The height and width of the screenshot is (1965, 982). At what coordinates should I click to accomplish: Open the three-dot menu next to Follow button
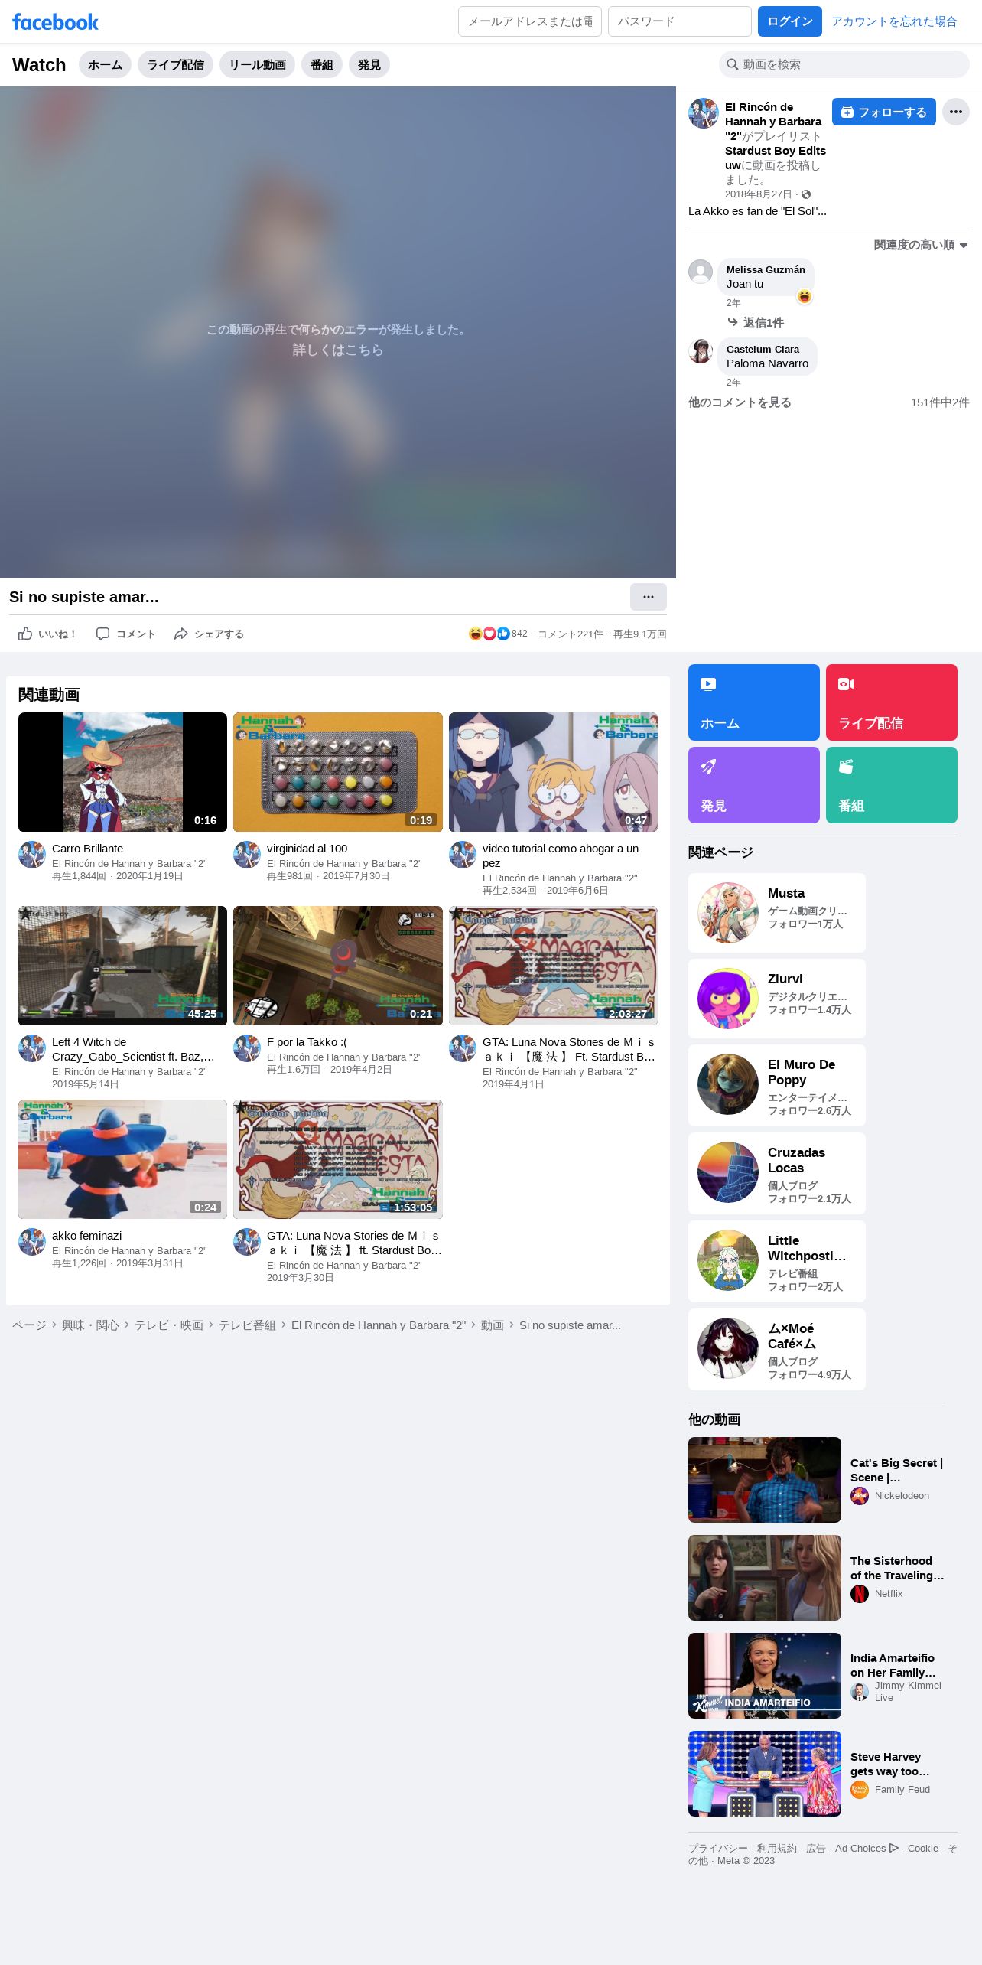tap(955, 112)
